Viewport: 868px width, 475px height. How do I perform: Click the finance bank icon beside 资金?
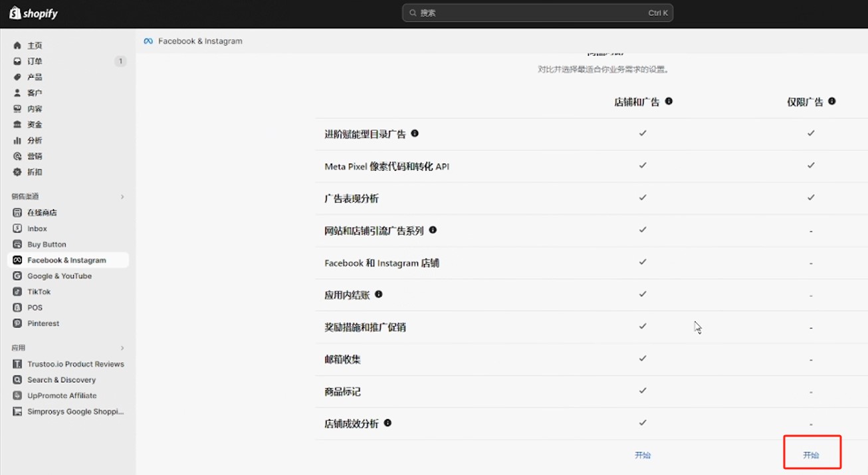point(17,125)
